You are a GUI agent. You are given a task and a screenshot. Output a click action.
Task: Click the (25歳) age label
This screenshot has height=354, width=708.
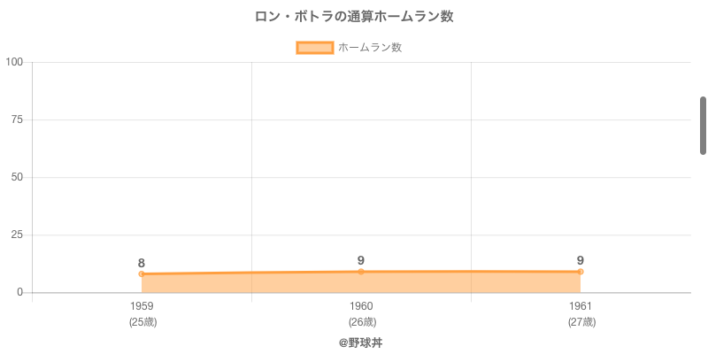(x=142, y=322)
